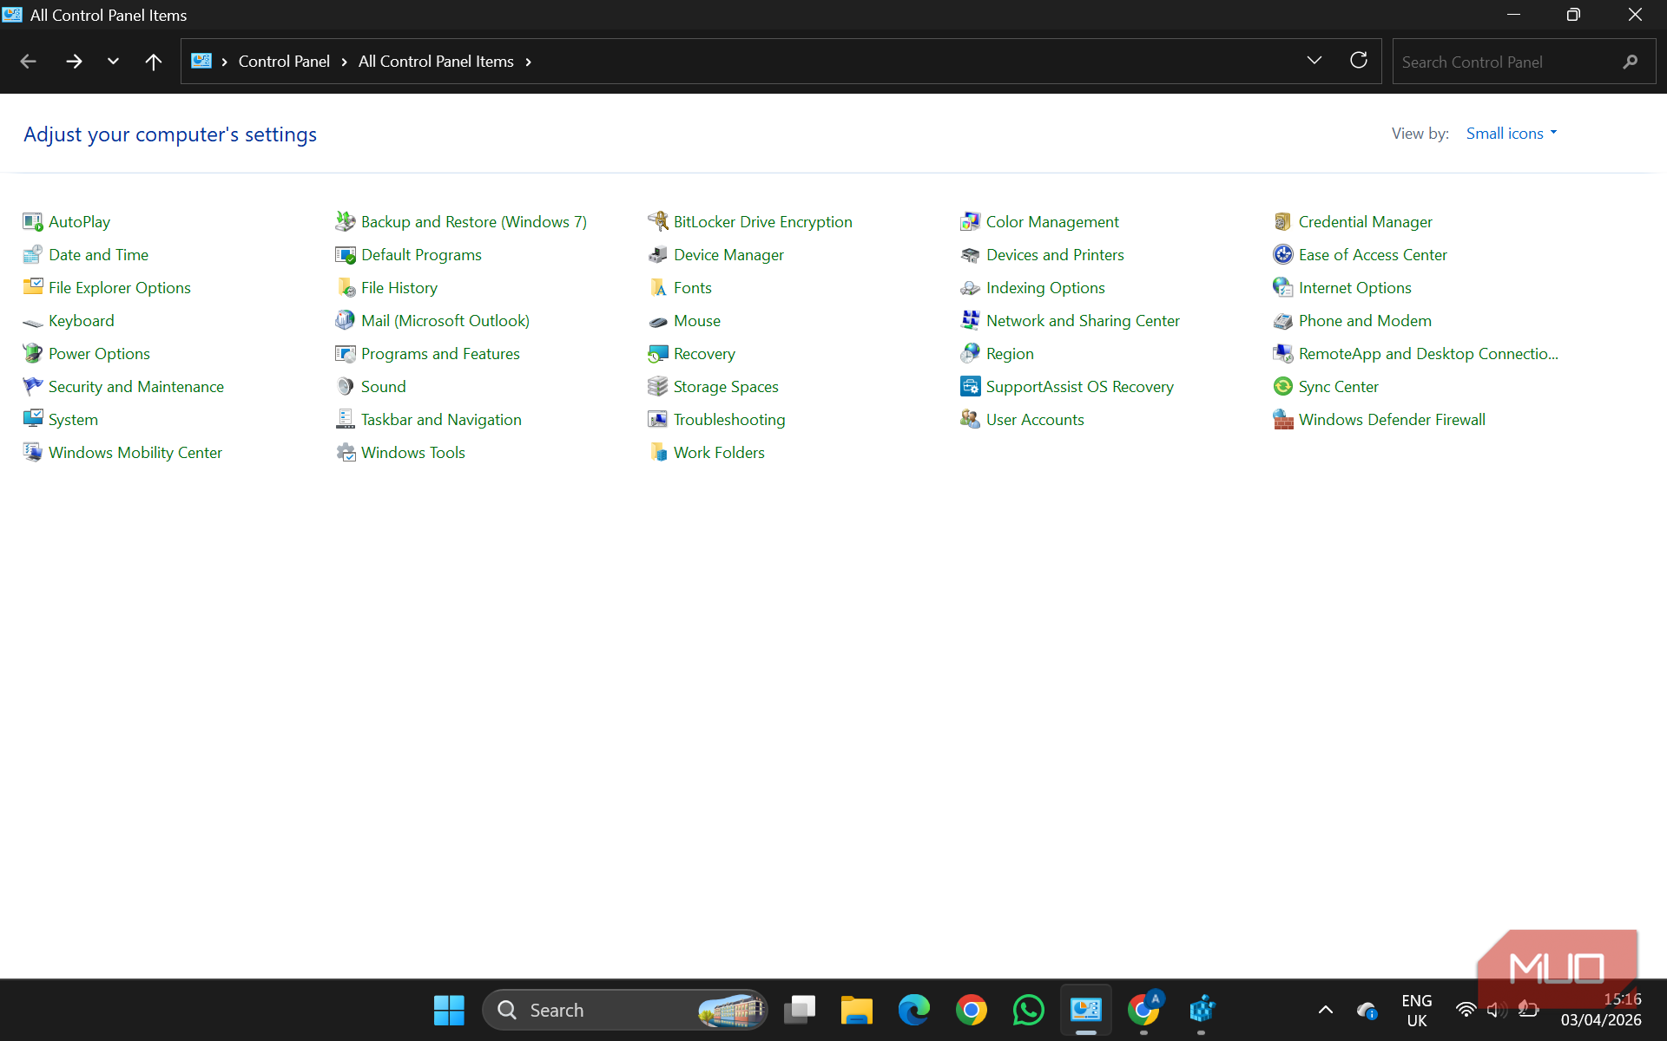Click the Sync Center green icon
This screenshot has height=1041, width=1667.
1283,387
